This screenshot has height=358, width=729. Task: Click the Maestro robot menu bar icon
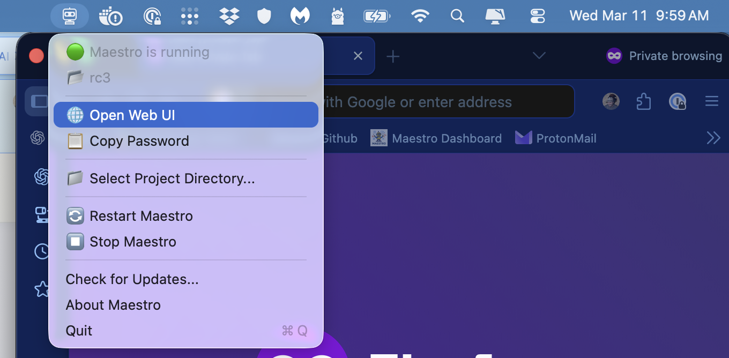click(x=70, y=16)
